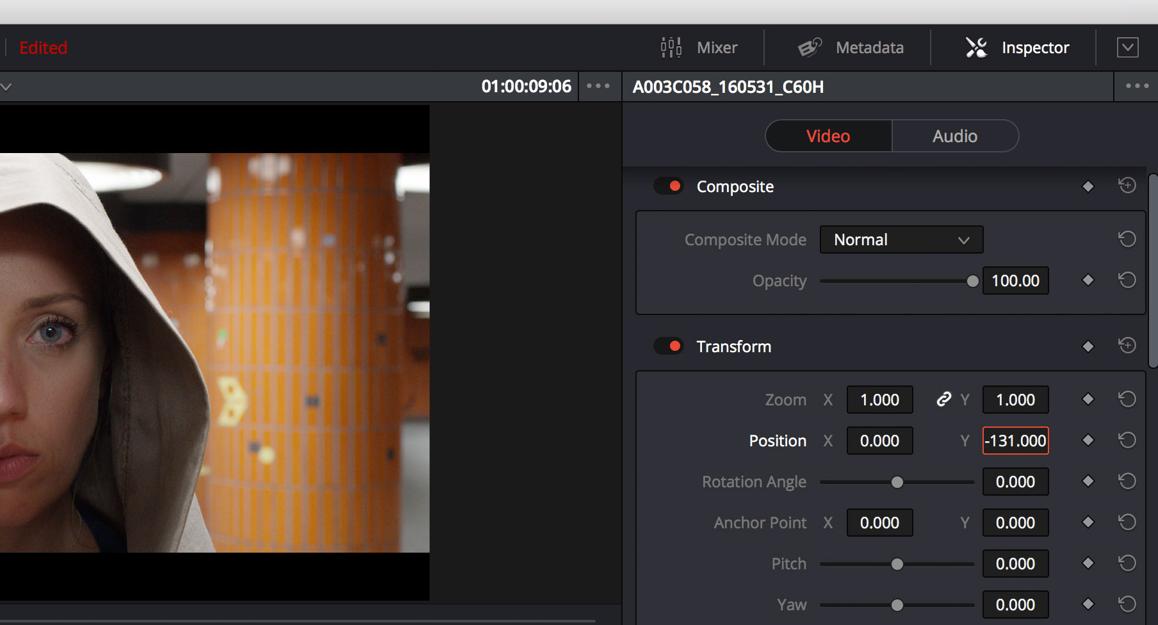
Task: Switch to the Video tab
Action: point(828,136)
